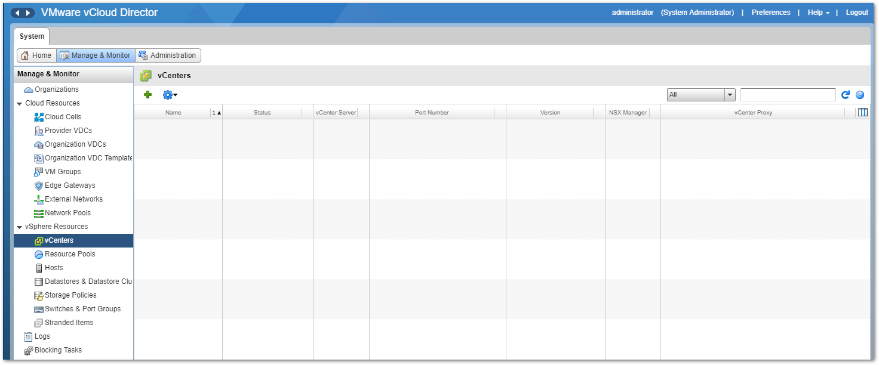Click the vCenters tree icon

coord(39,240)
